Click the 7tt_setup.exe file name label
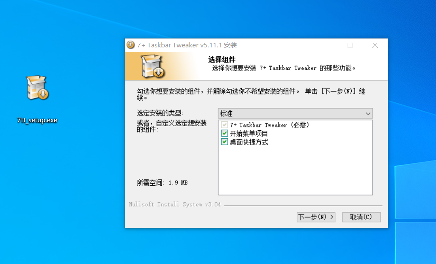436x264 pixels. (37, 120)
